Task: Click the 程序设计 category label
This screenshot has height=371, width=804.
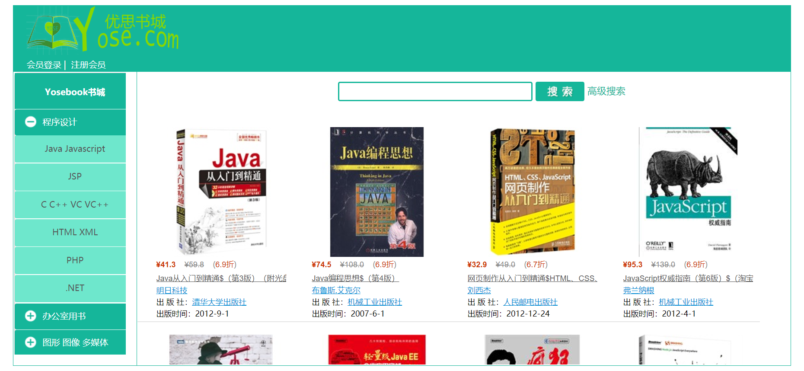Action: [x=59, y=122]
